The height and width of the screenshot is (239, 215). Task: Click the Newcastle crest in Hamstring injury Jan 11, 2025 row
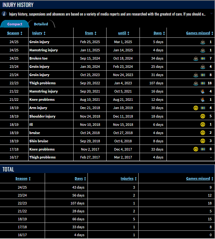click(203, 50)
